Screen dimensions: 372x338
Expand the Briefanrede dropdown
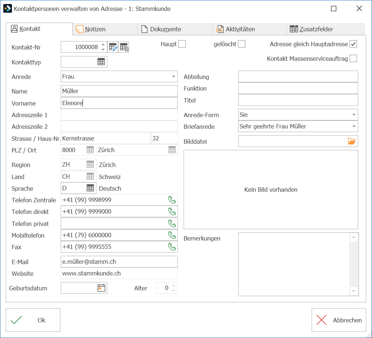[x=354, y=126]
